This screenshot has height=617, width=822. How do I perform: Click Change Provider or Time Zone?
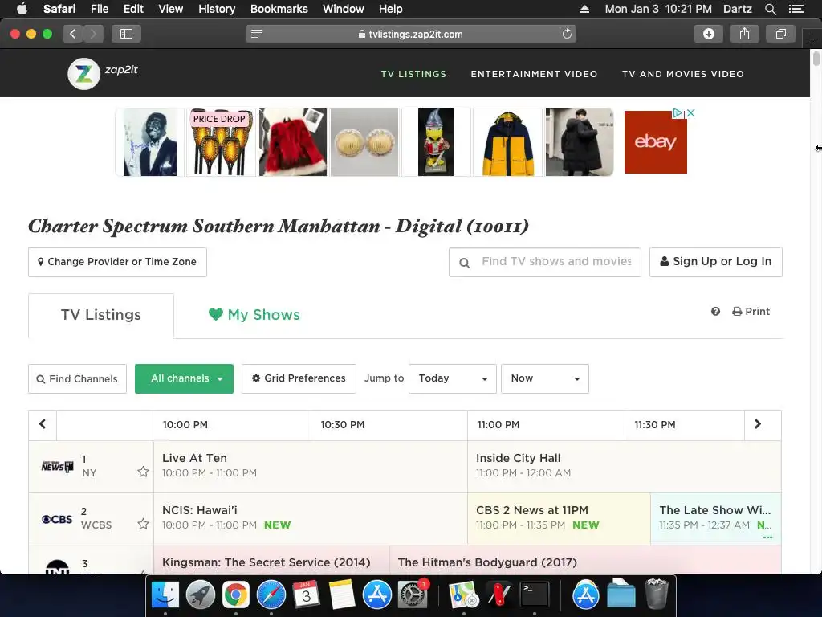click(x=117, y=262)
